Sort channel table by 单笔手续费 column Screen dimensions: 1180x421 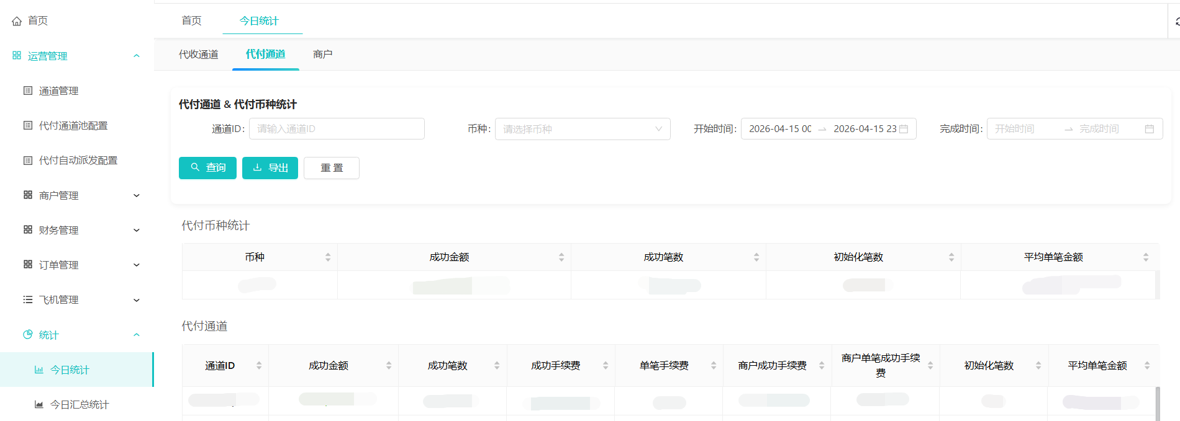point(714,365)
